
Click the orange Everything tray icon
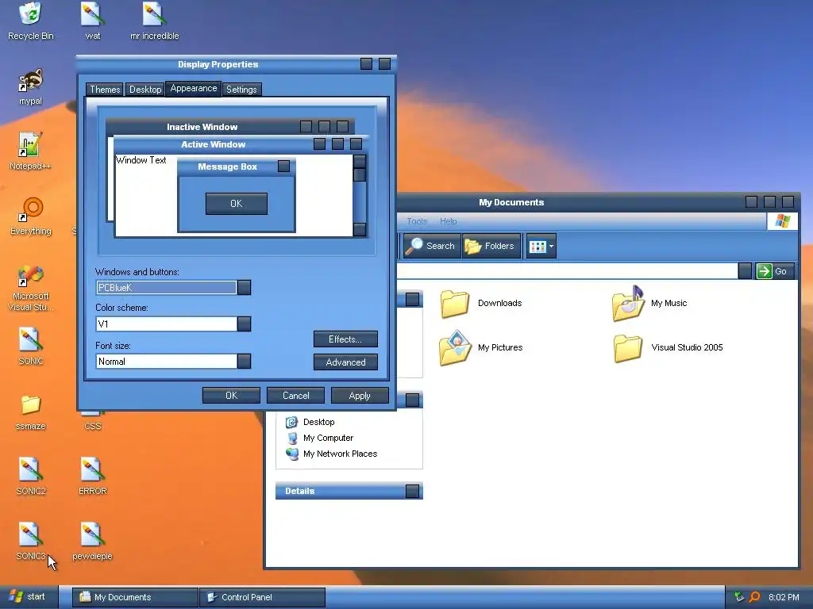[x=755, y=597]
